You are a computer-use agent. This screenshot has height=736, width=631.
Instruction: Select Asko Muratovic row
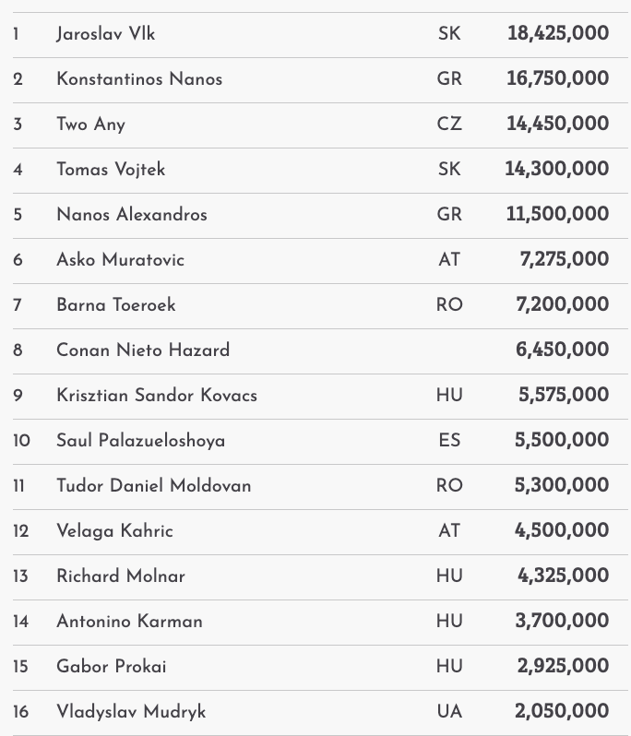tap(120, 260)
